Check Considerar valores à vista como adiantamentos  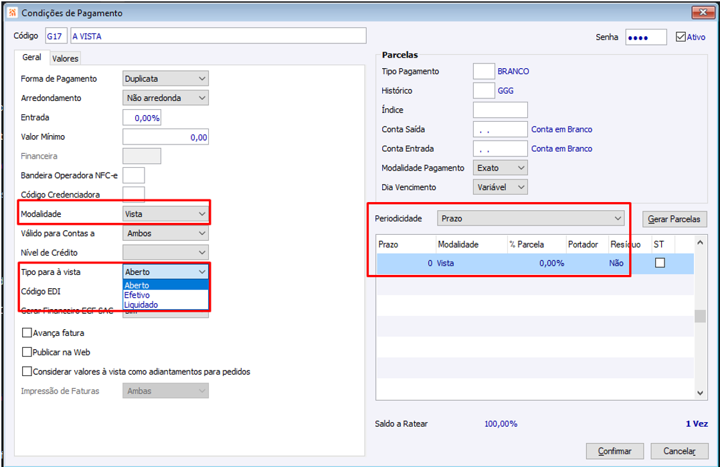tap(27, 371)
